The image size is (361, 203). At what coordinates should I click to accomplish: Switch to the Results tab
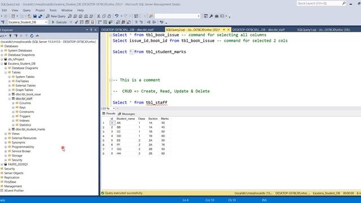click(109, 114)
